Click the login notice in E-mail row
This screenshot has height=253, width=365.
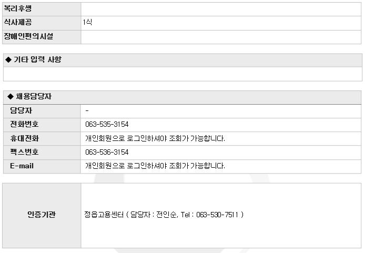point(155,166)
